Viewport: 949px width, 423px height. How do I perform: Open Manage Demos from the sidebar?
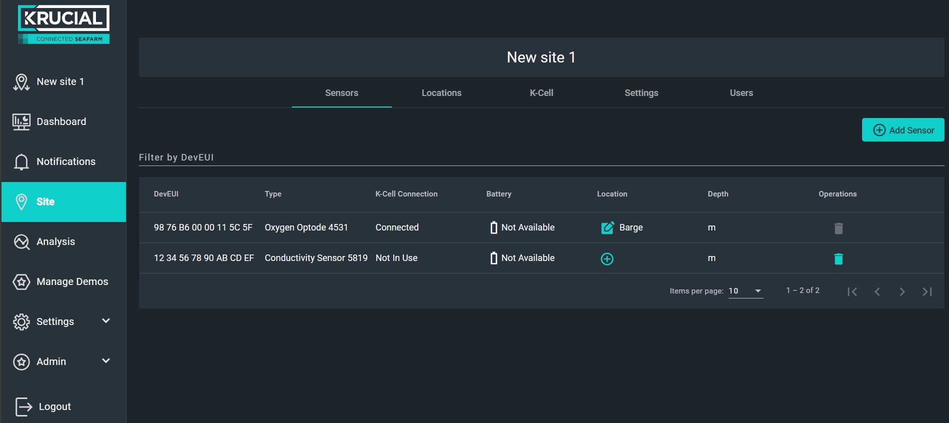(x=63, y=282)
